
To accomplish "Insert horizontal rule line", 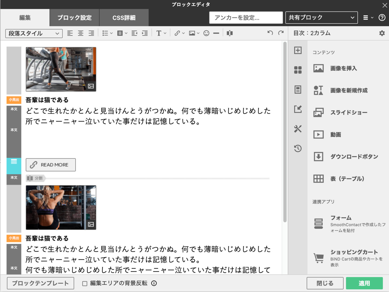I will (x=216, y=33).
